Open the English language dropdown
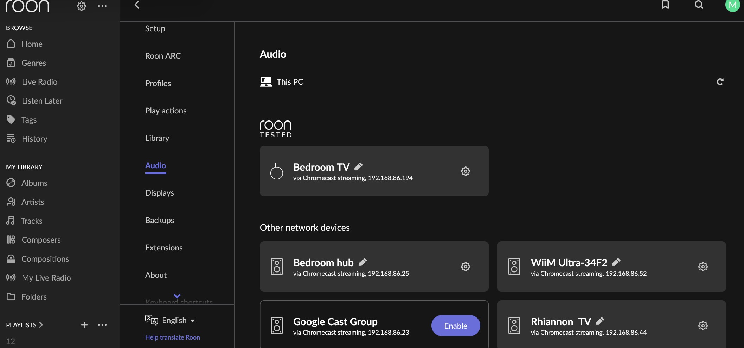The width and height of the screenshot is (744, 348). click(170, 320)
